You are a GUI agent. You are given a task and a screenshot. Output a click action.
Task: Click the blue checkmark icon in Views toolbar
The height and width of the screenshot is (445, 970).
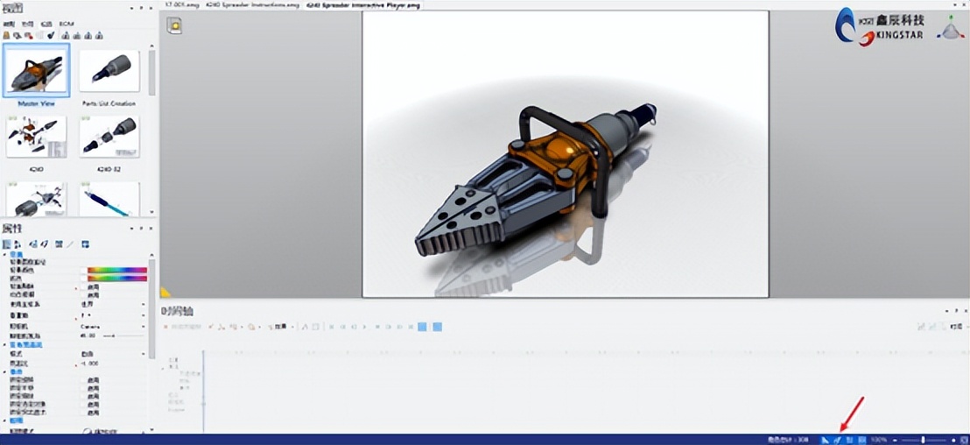[x=51, y=36]
